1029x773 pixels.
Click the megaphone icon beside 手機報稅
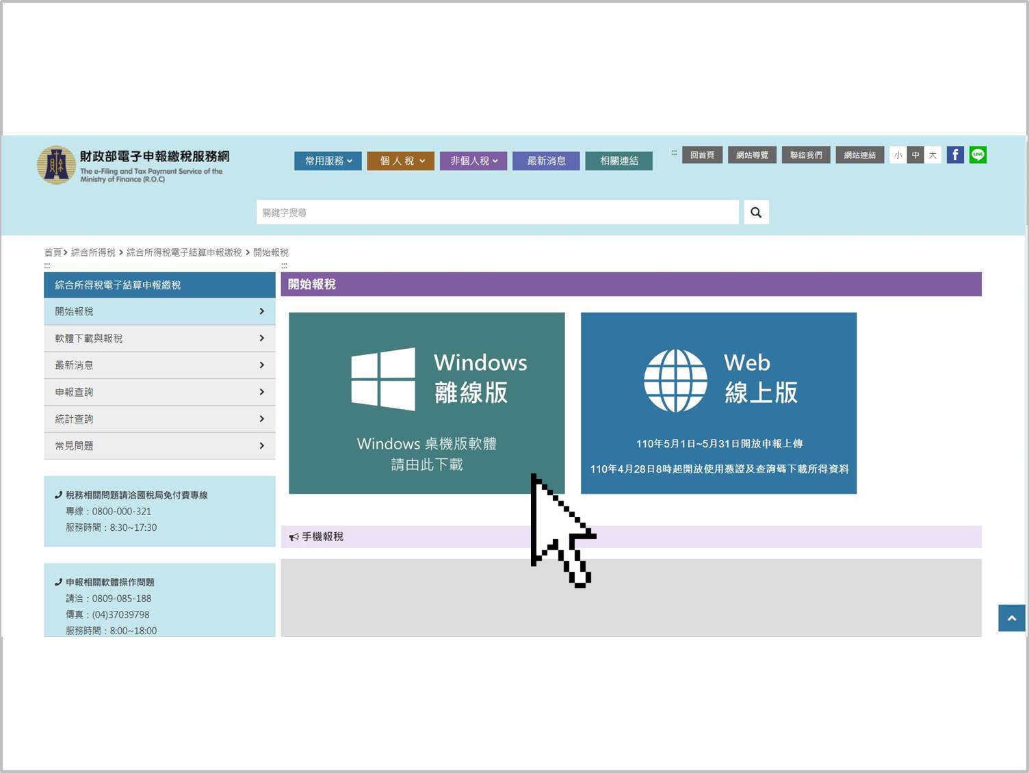pos(294,537)
